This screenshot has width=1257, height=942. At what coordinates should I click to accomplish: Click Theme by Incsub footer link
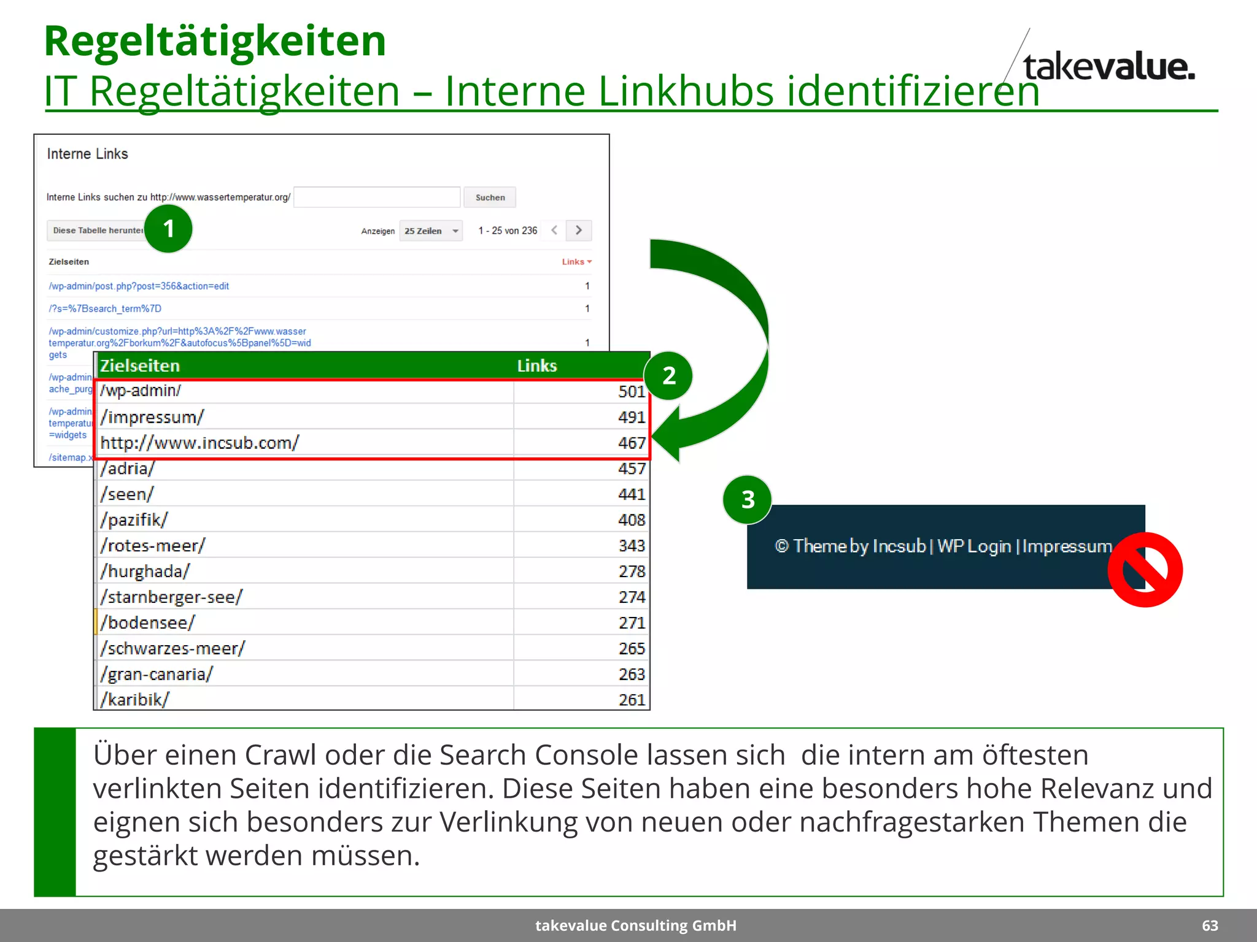pyautogui.click(x=859, y=546)
